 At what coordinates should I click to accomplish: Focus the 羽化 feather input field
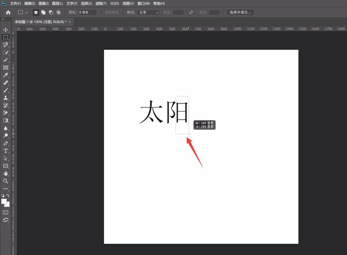coord(88,12)
